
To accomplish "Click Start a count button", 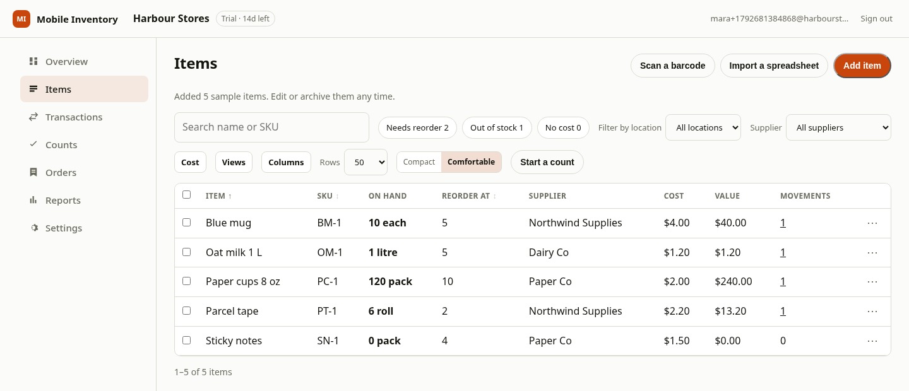I will click(x=547, y=162).
